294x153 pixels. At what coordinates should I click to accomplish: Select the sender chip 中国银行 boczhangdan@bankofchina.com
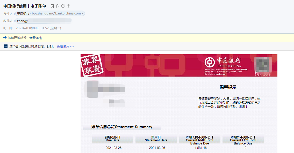click(x=50, y=13)
